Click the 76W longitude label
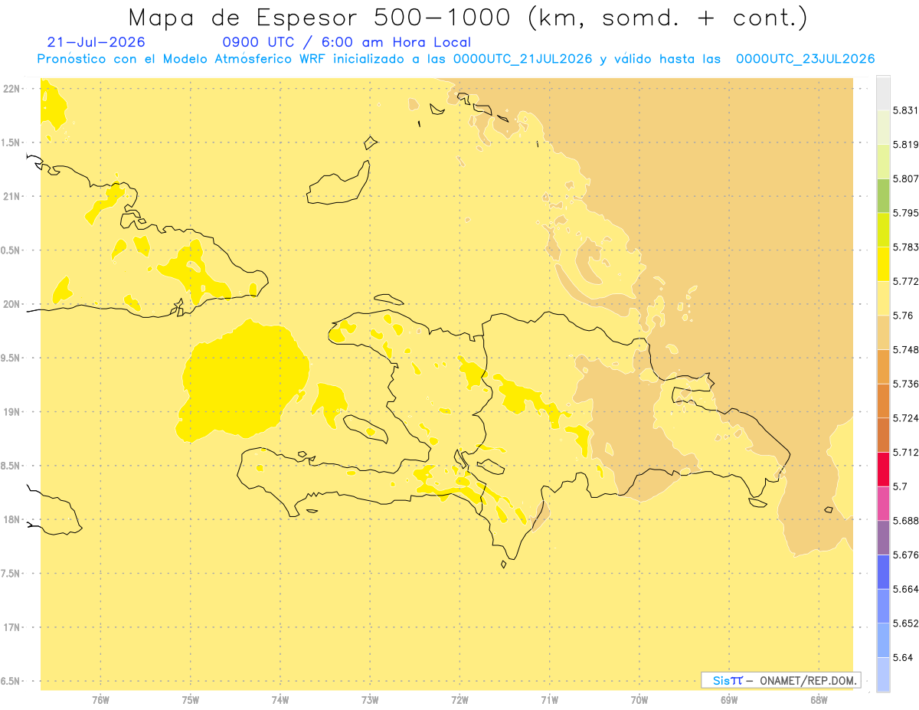 pos(100,700)
